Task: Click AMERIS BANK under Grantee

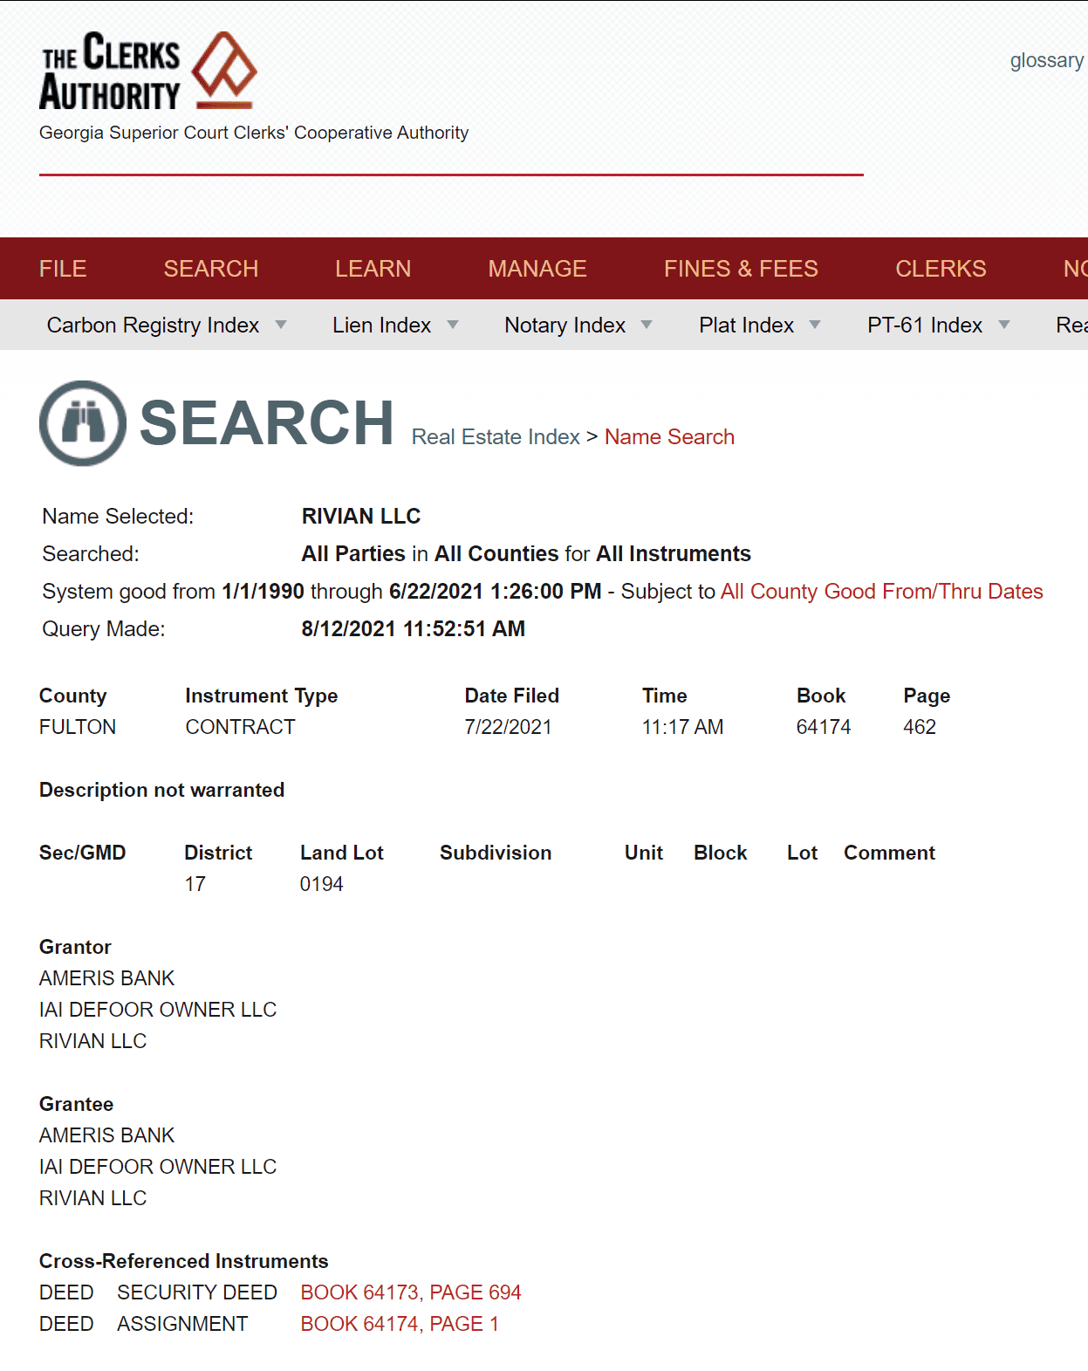Action: [106, 1135]
